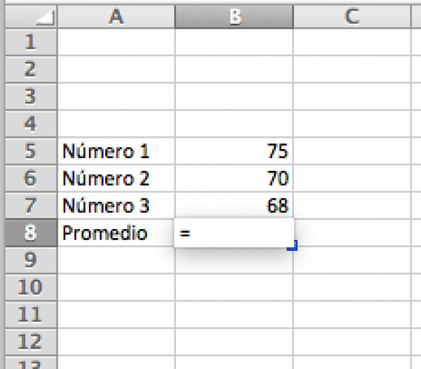Select row 5 header
The height and width of the screenshot is (369, 421).
(x=29, y=151)
